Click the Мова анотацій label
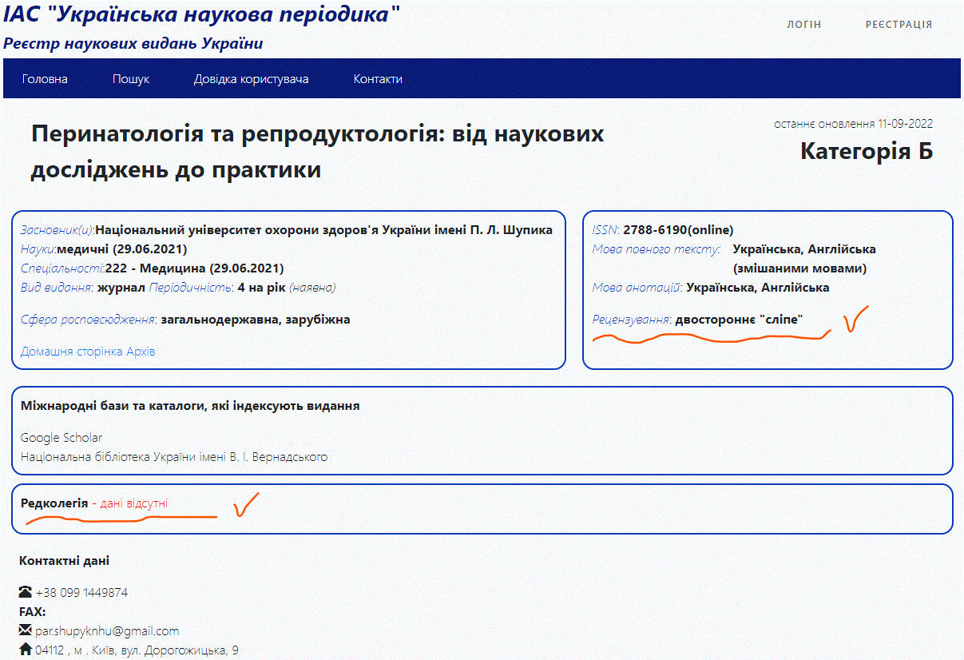Image resolution: width=964 pixels, height=660 pixels. (637, 288)
